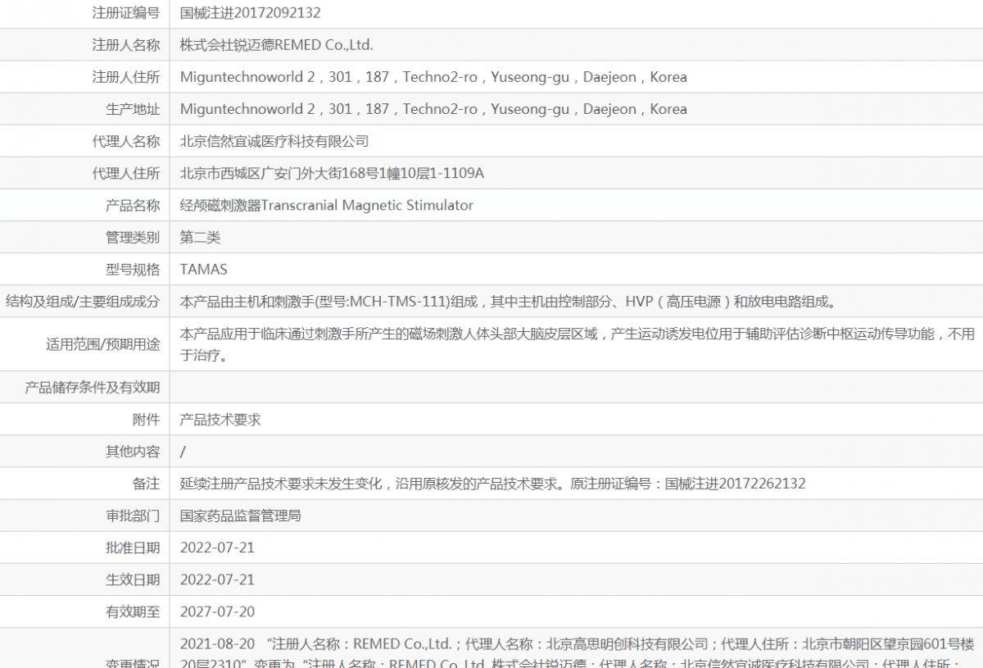Click the 生产地址 address value

coord(433,109)
